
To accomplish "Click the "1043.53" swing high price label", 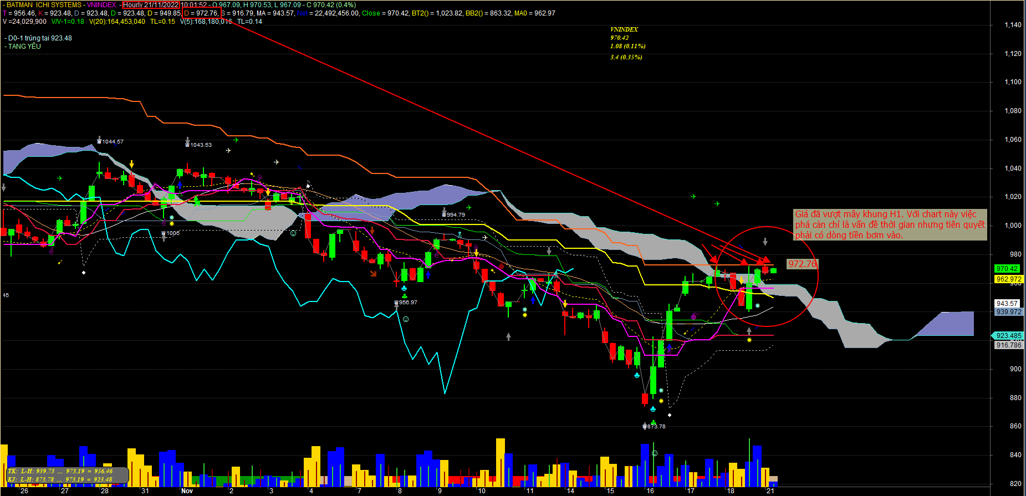I will click(201, 145).
